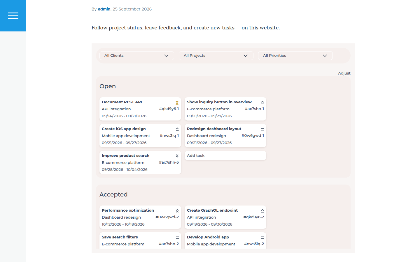Click task ID #ac7shn-1
Screen dimensions: 420x262
pyautogui.click(x=254, y=109)
